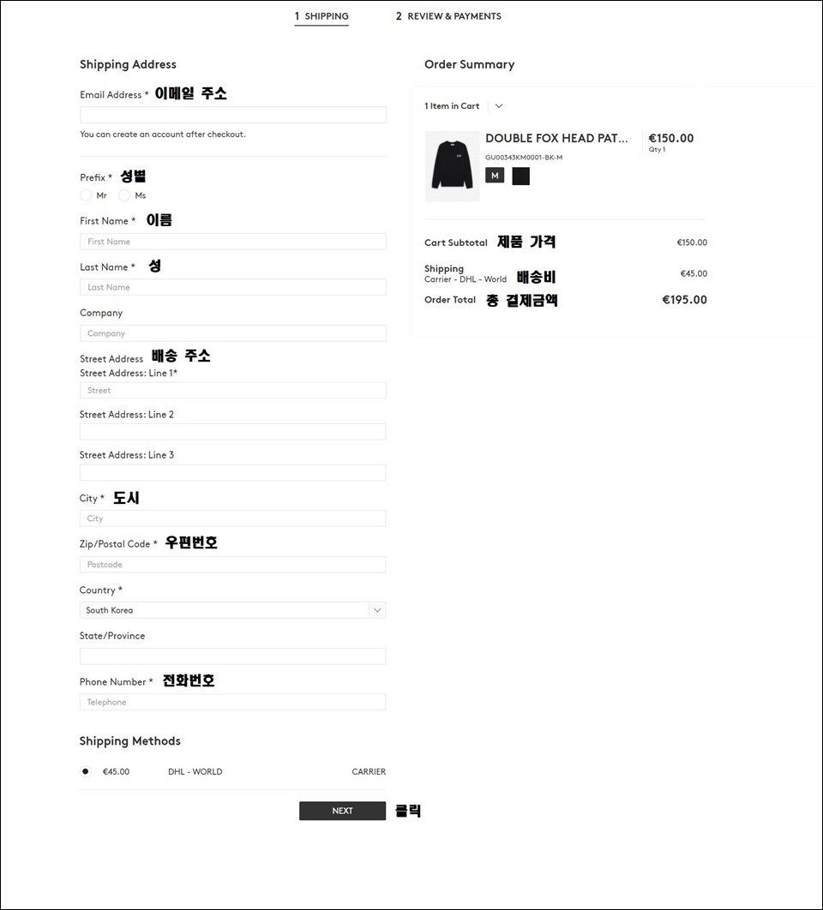Viewport: 823px width, 910px height.
Task: Focus the Telephone input field
Action: 233,702
